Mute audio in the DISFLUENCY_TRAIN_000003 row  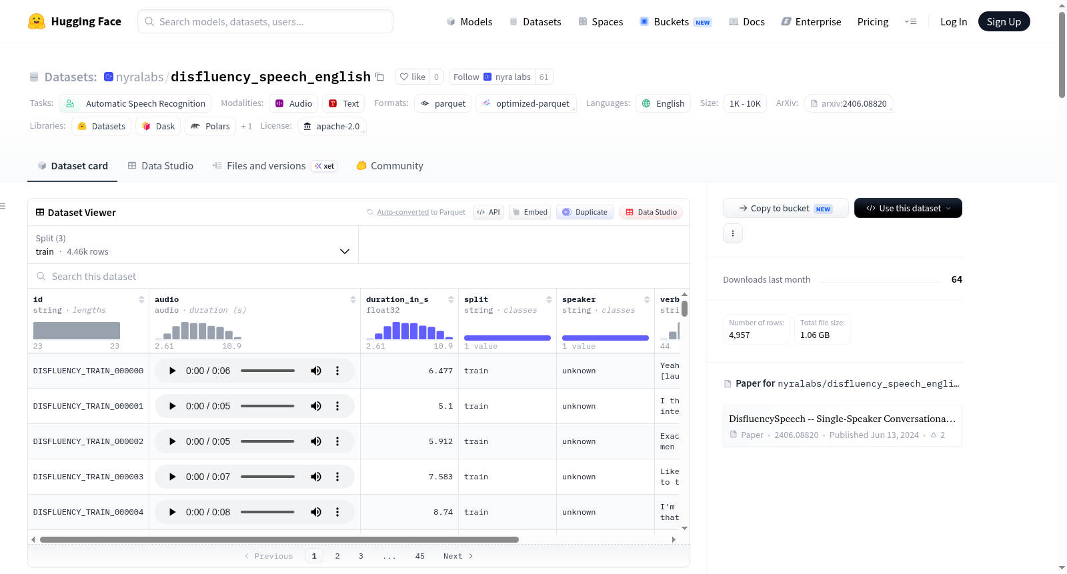316,477
